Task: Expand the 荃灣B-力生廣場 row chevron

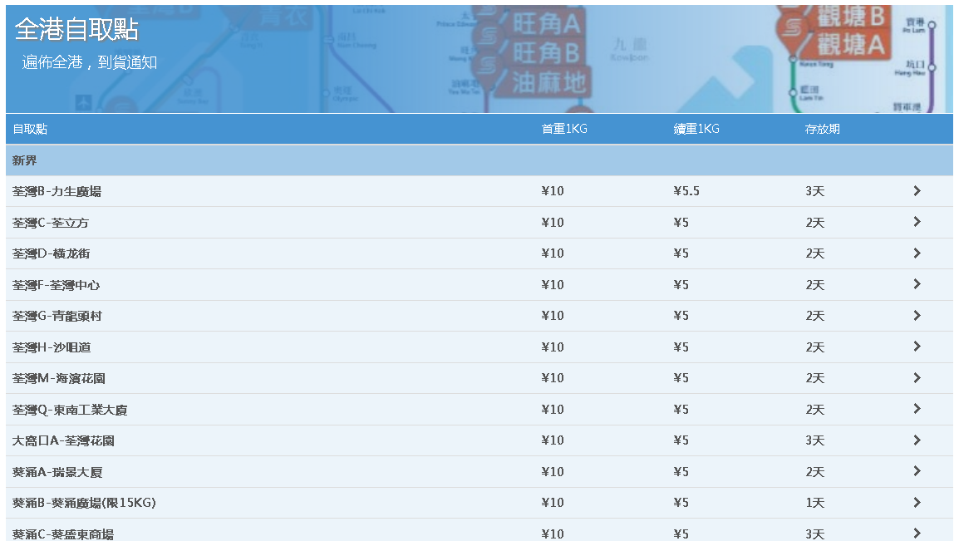Action: coord(917,191)
